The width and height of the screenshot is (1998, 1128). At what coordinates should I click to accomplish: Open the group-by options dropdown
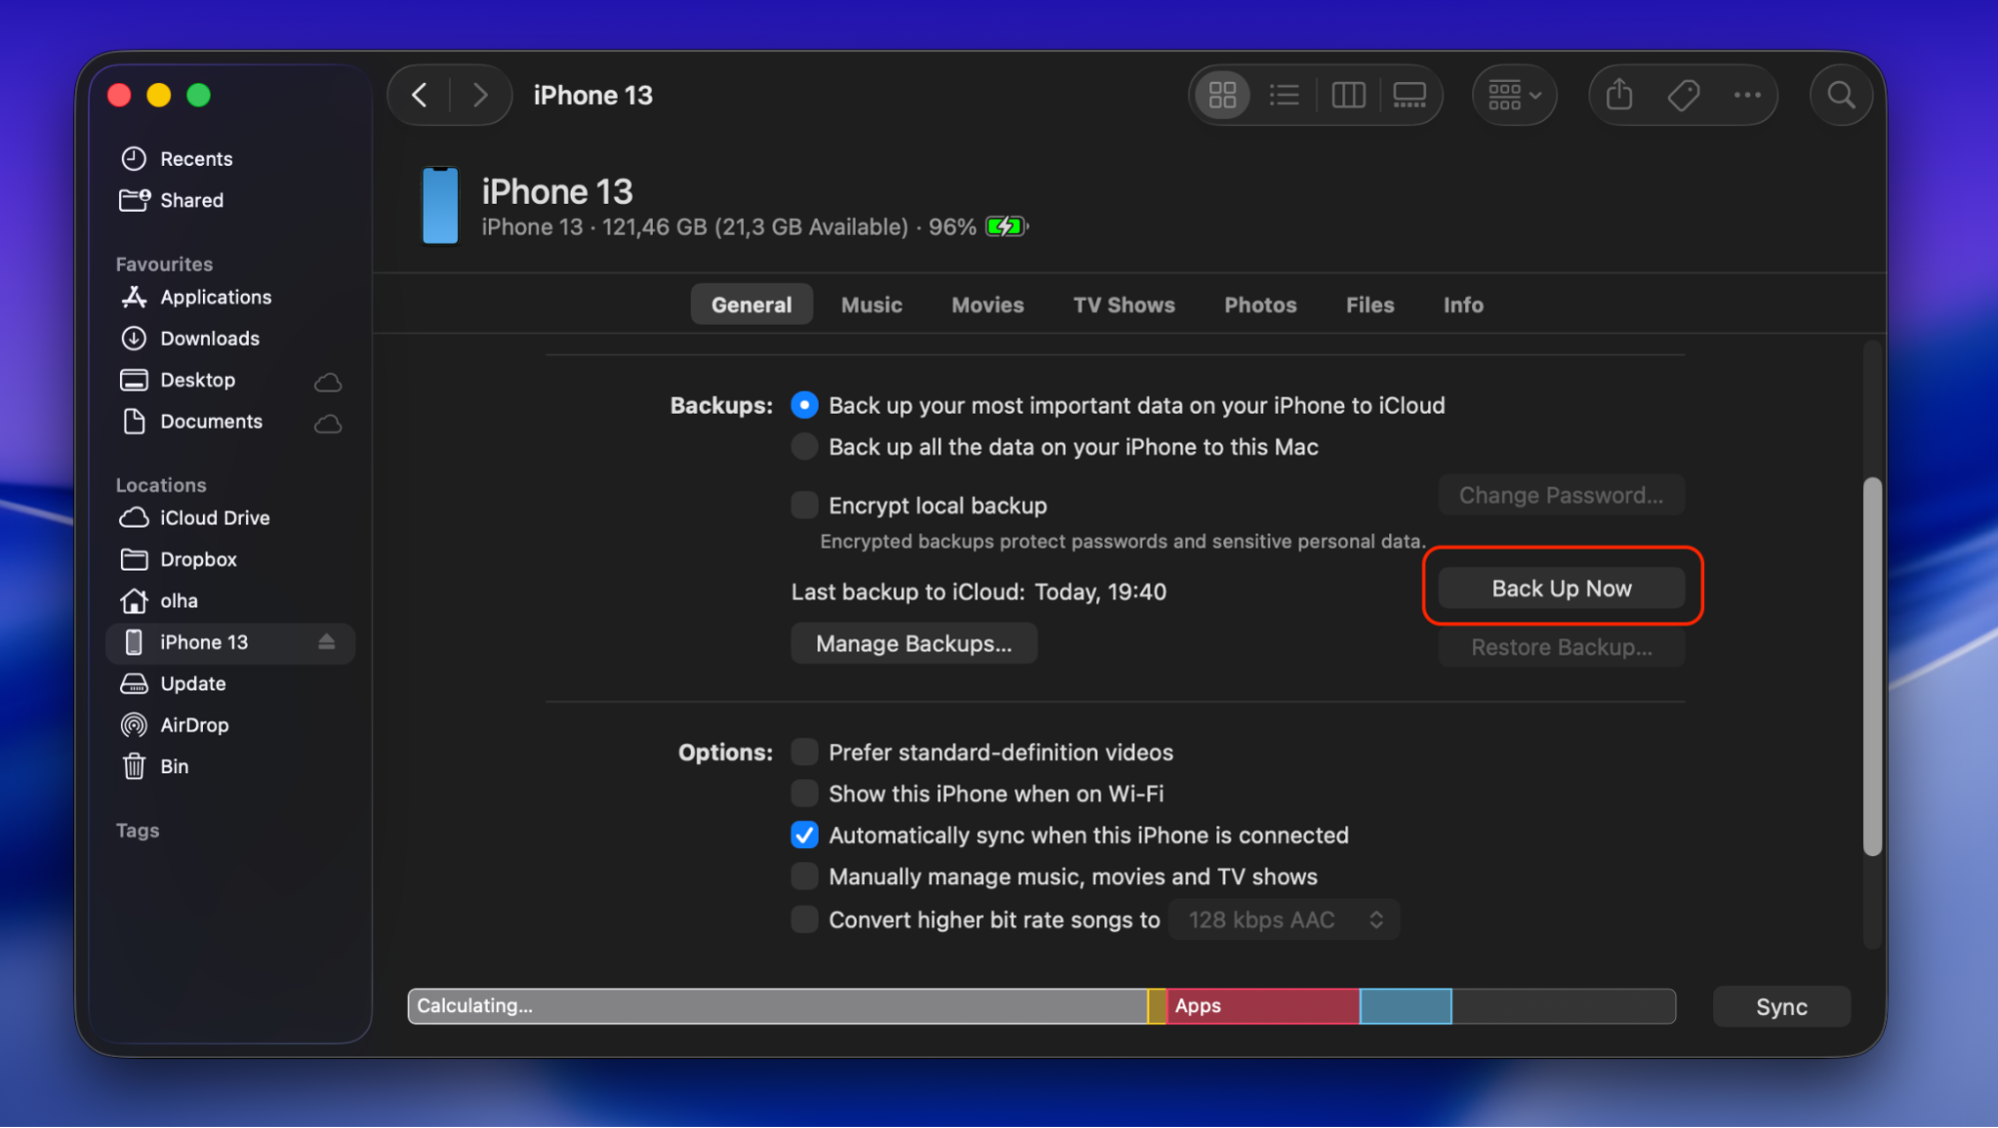pos(1514,96)
